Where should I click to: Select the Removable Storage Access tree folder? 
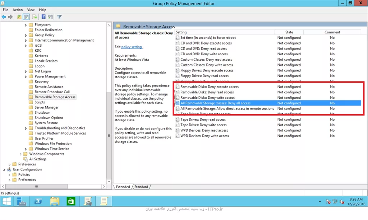click(x=55, y=97)
